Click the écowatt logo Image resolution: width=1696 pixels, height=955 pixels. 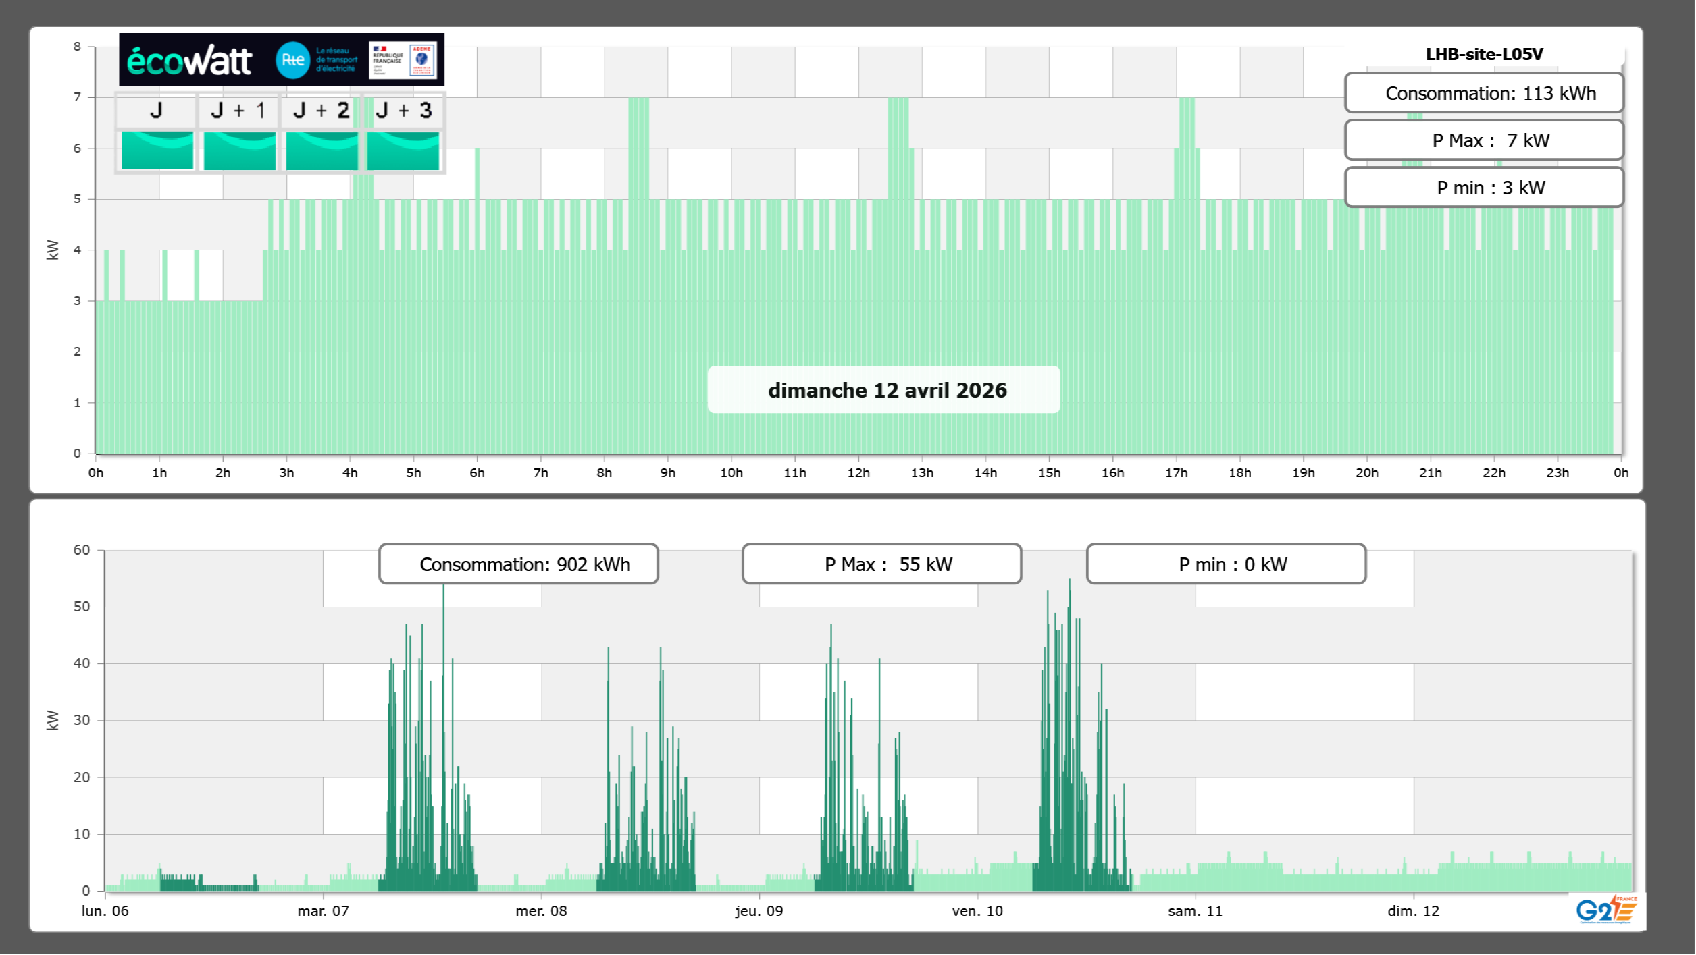(189, 61)
